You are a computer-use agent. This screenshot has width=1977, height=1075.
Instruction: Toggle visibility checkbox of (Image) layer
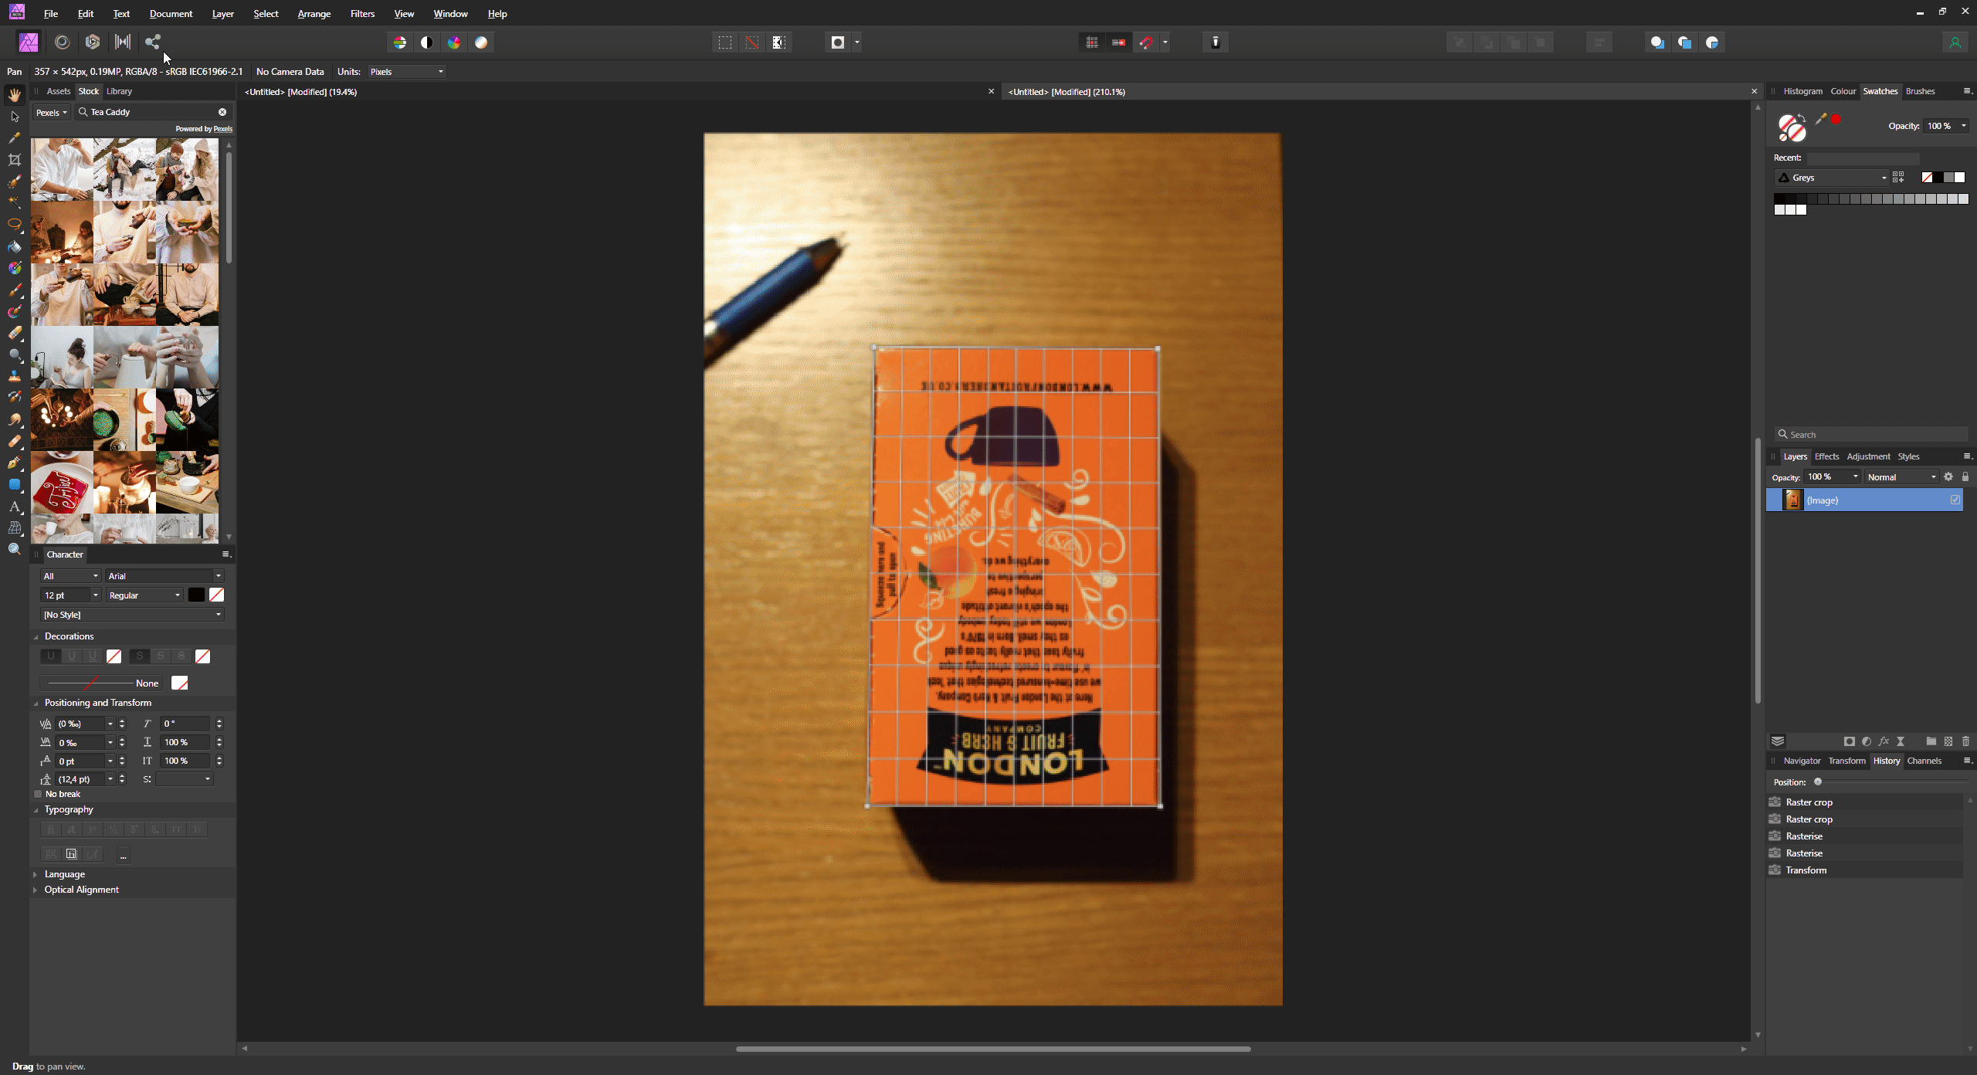click(1955, 500)
